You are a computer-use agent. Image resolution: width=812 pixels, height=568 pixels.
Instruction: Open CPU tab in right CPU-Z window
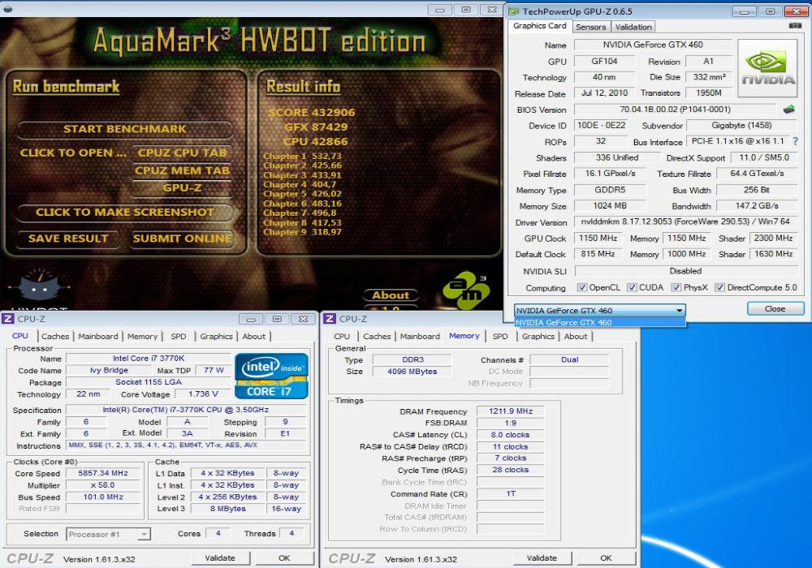[341, 336]
